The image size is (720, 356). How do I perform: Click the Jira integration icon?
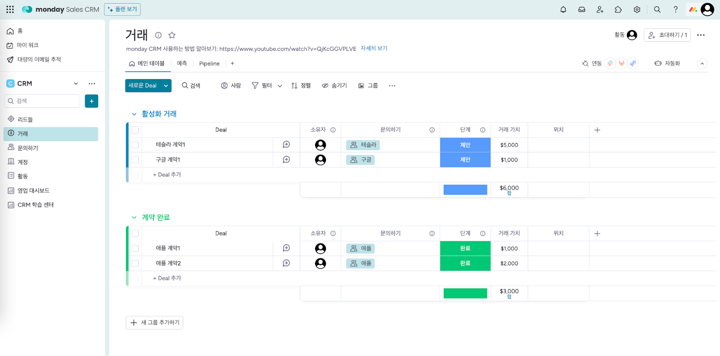point(633,63)
